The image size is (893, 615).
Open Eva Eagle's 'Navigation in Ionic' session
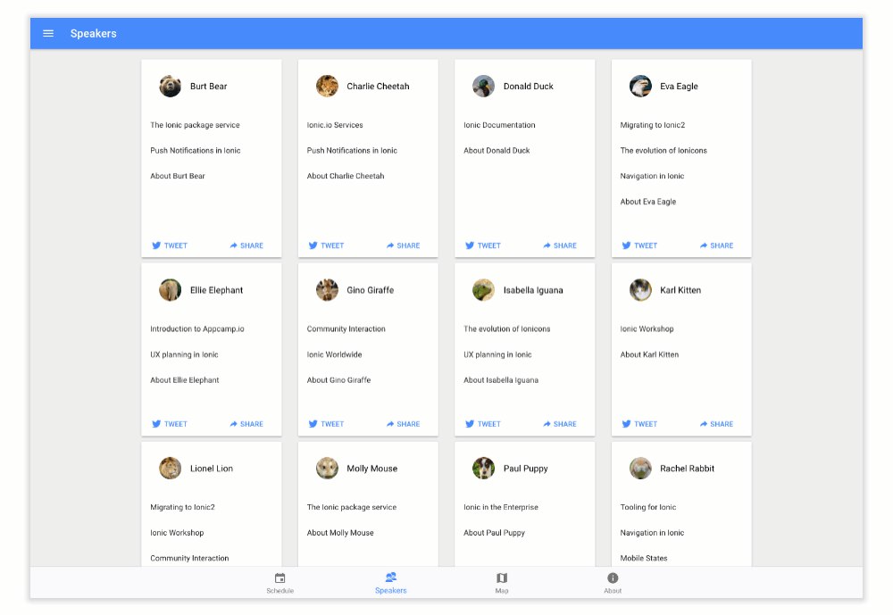click(x=652, y=176)
